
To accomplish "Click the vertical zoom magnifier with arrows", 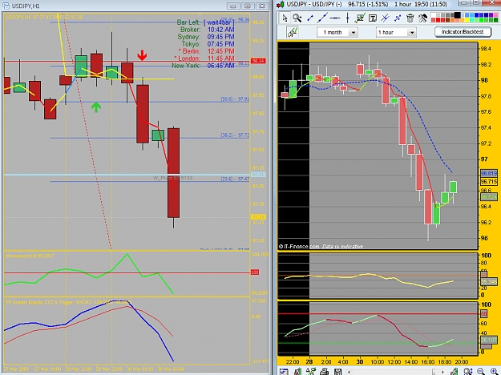I will tap(468, 372).
